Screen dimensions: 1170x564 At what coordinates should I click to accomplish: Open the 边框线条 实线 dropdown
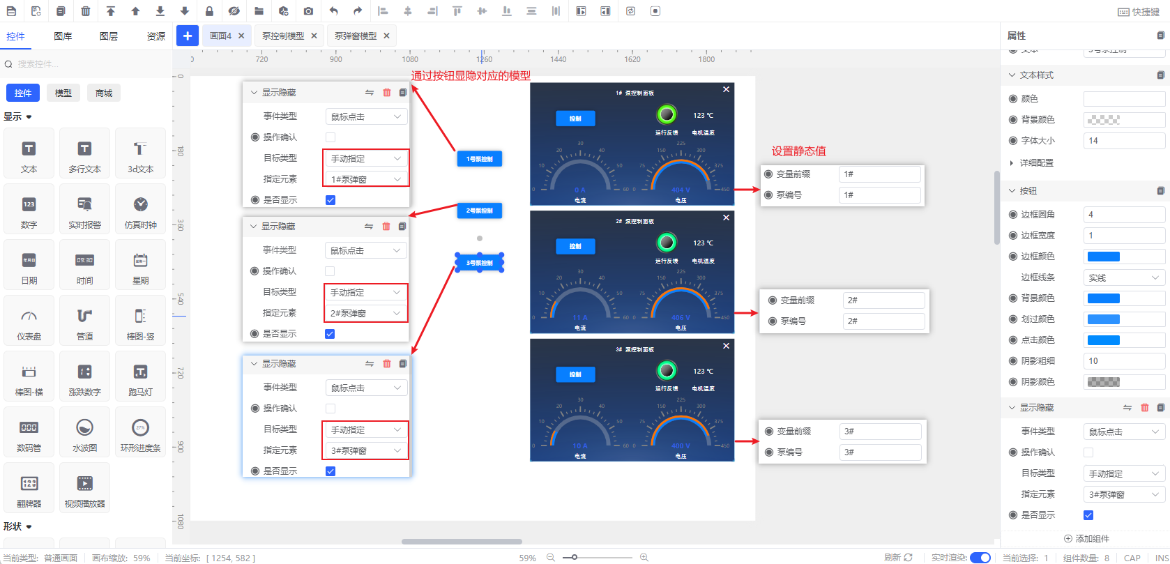coord(1123,277)
